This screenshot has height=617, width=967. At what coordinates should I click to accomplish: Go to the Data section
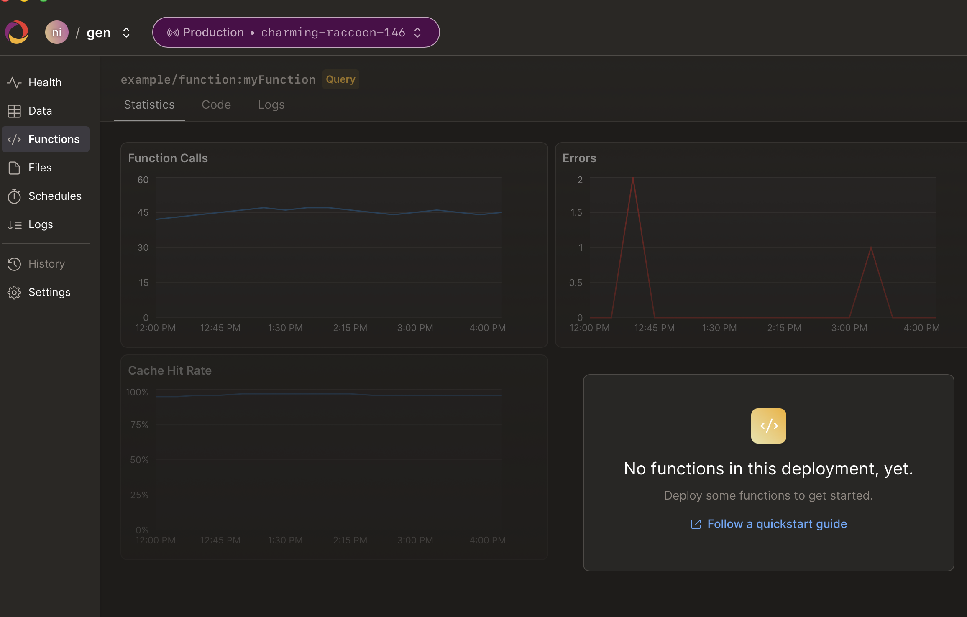pyautogui.click(x=46, y=111)
